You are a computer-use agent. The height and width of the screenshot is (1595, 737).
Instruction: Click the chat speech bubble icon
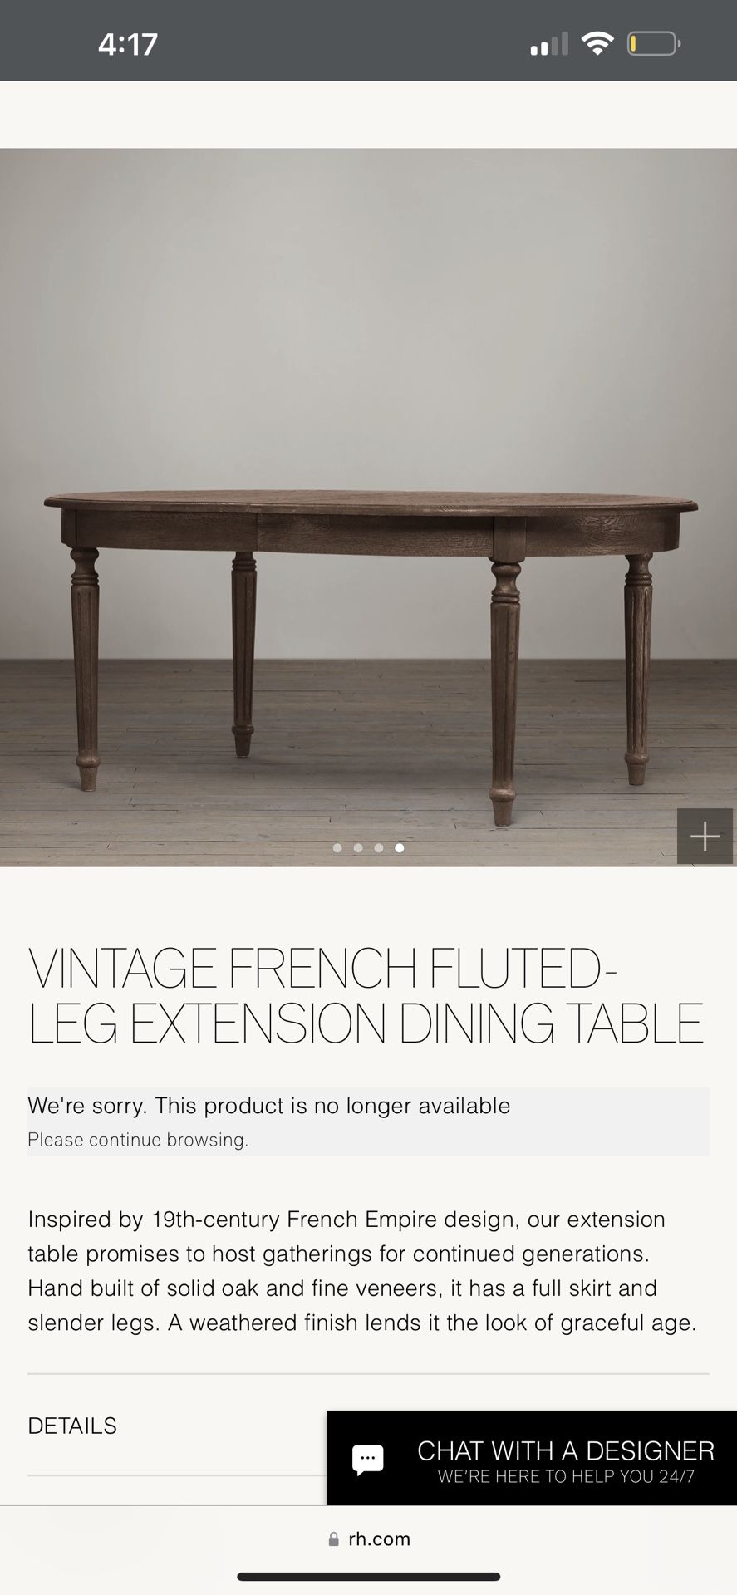coord(367,1460)
